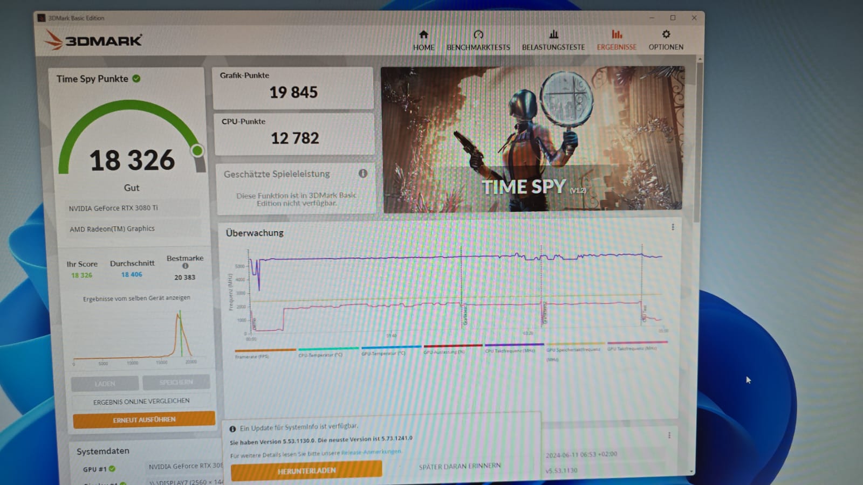Click Systemdaten heading
Screen dimensions: 863x485
pos(103,451)
